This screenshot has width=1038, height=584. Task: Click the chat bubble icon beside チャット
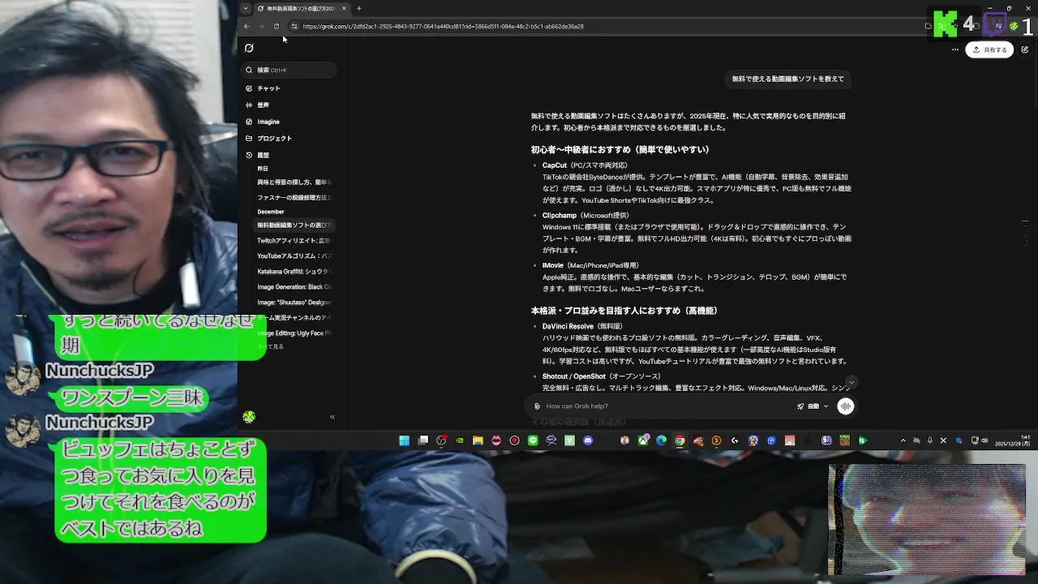249,88
